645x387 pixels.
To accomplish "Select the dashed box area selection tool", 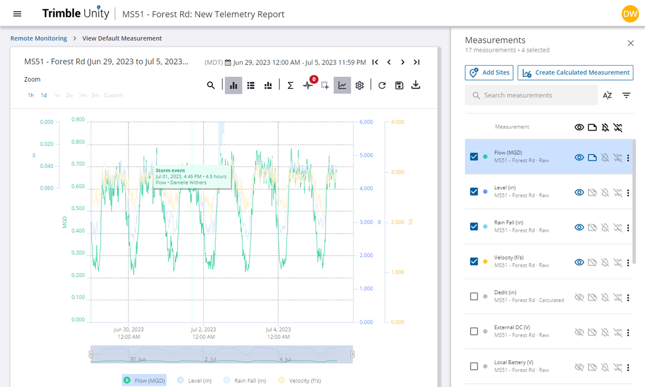I will point(325,85).
